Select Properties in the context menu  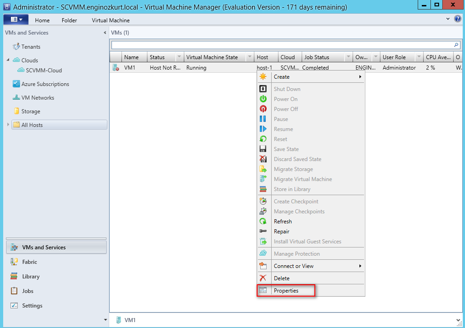(311, 290)
